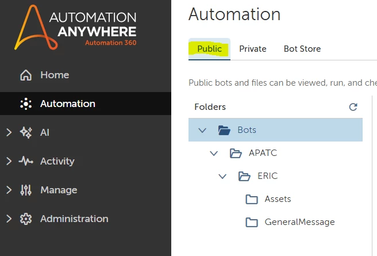Expand the AI menu chevron

(x=9, y=132)
